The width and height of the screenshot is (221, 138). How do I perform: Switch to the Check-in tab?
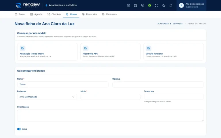tap(54, 14)
